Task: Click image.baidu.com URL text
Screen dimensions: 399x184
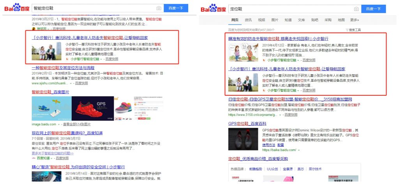Action: point(44,124)
